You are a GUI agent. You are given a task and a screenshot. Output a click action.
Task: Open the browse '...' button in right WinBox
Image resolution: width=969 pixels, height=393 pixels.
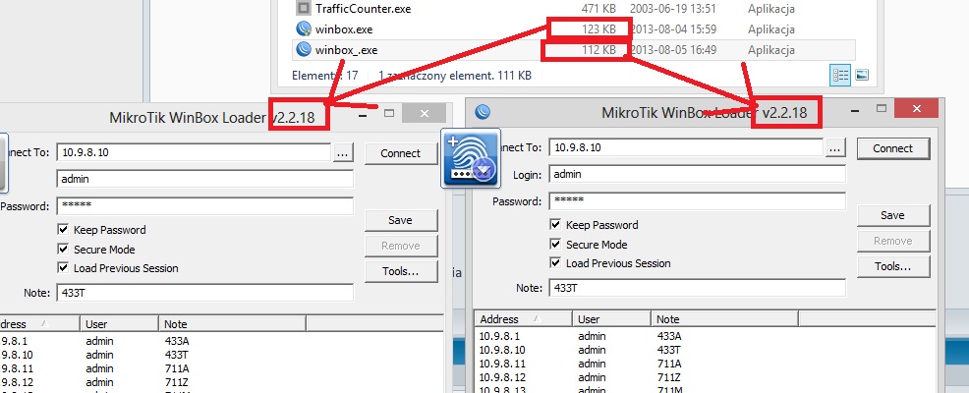click(x=835, y=147)
